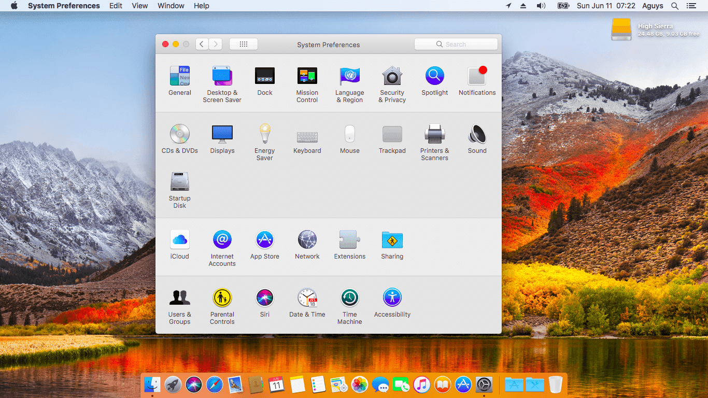Open Date & Time preferences
The width and height of the screenshot is (708, 398).
[x=307, y=303]
